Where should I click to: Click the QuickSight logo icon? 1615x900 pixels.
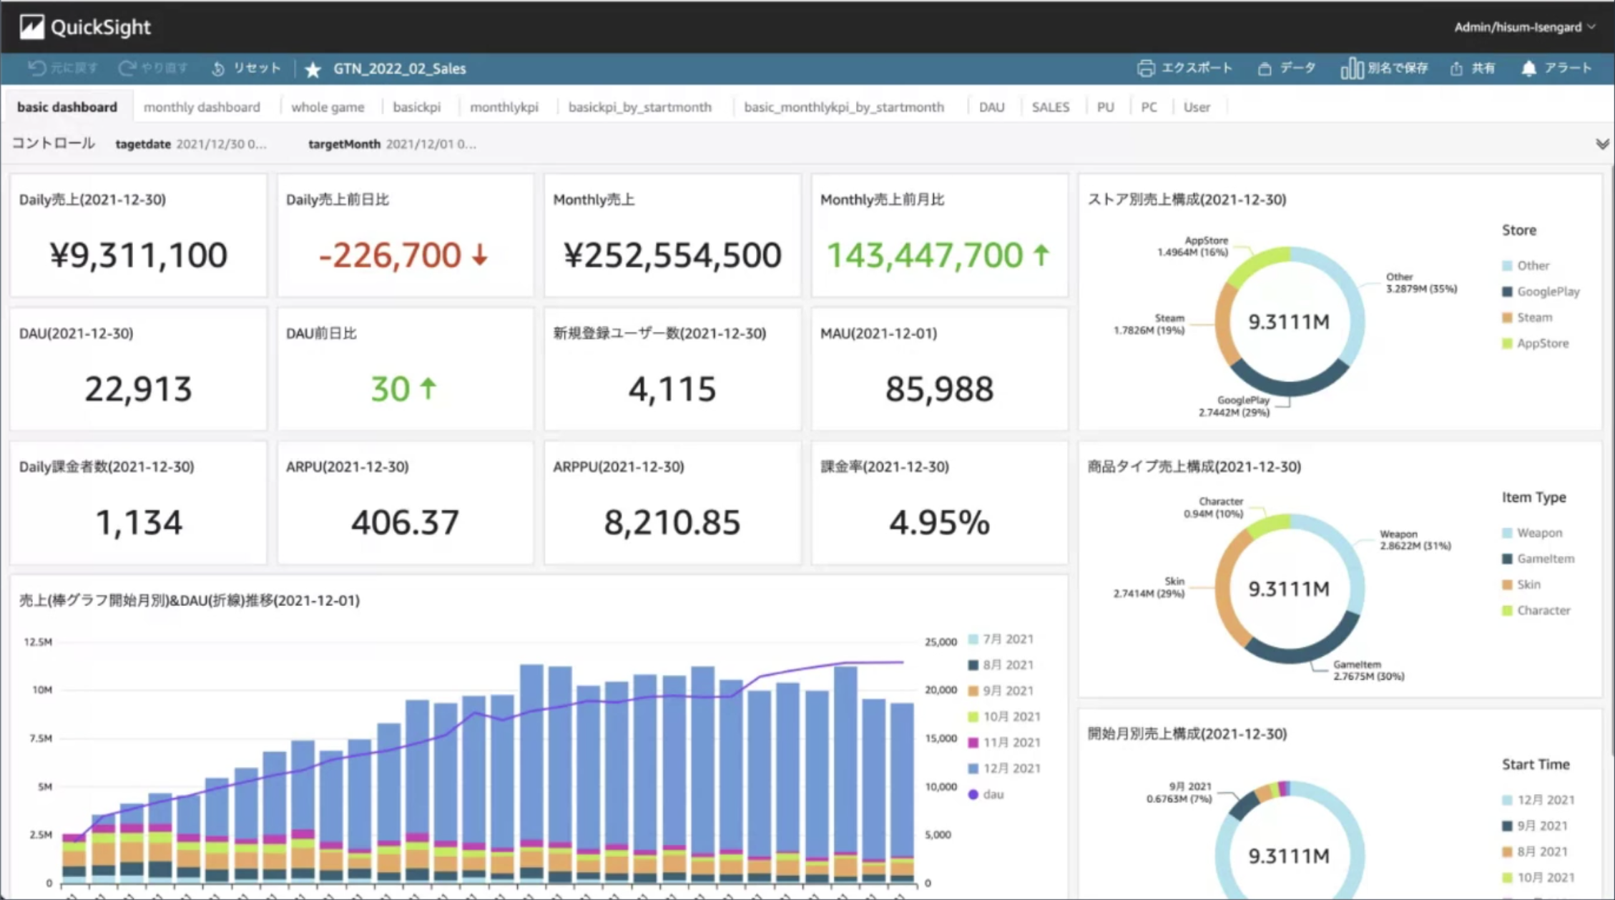[31, 27]
